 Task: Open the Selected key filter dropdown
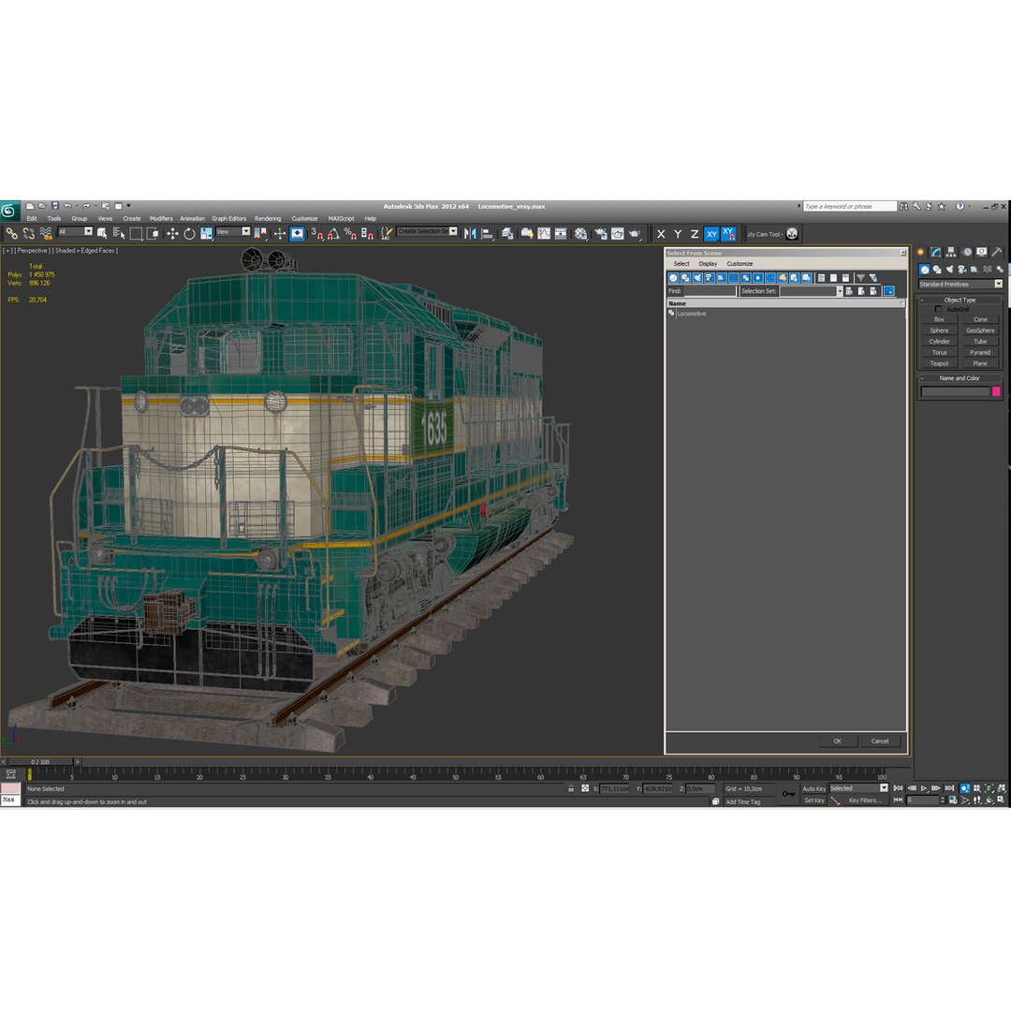pos(858,788)
